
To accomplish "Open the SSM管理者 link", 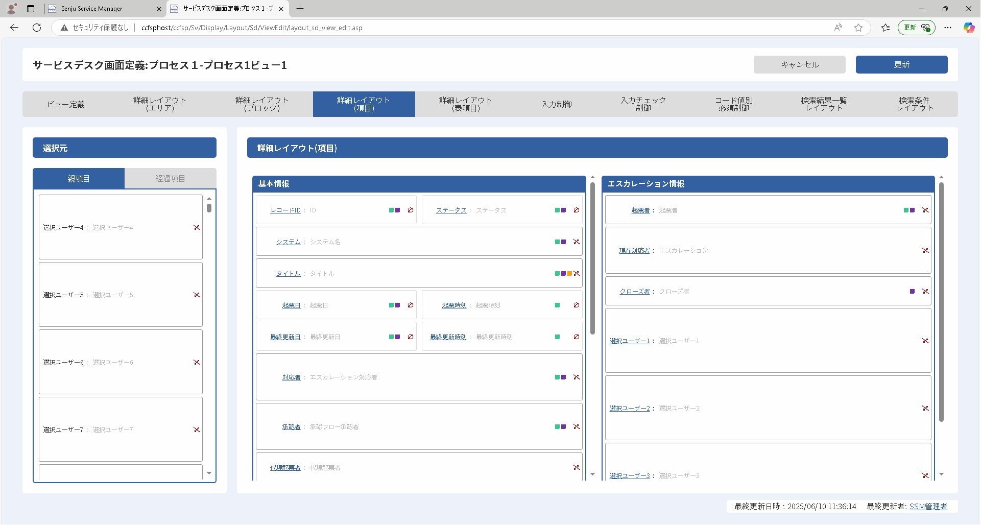I will (928, 507).
